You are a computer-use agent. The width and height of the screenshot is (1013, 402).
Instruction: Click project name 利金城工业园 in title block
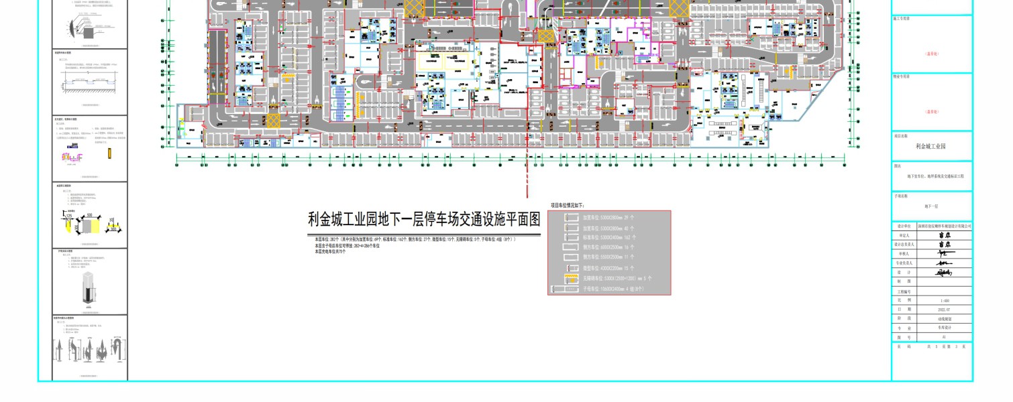[x=931, y=146]
